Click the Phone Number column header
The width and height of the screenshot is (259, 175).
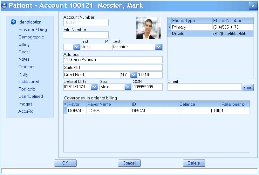click(233, 20)
